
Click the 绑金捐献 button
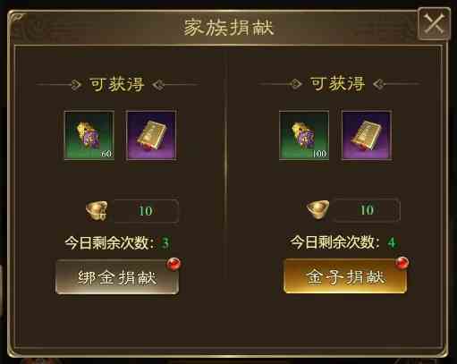click(117, 277)
